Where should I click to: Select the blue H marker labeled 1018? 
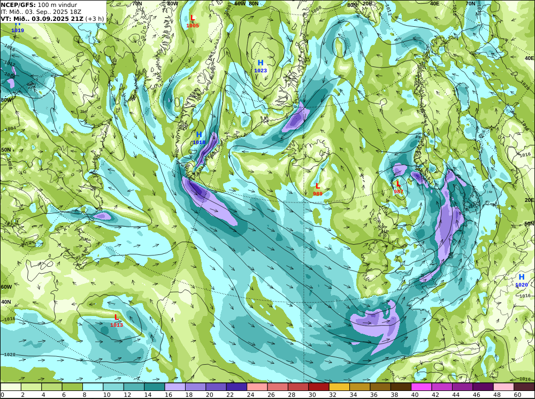(199, 134)
